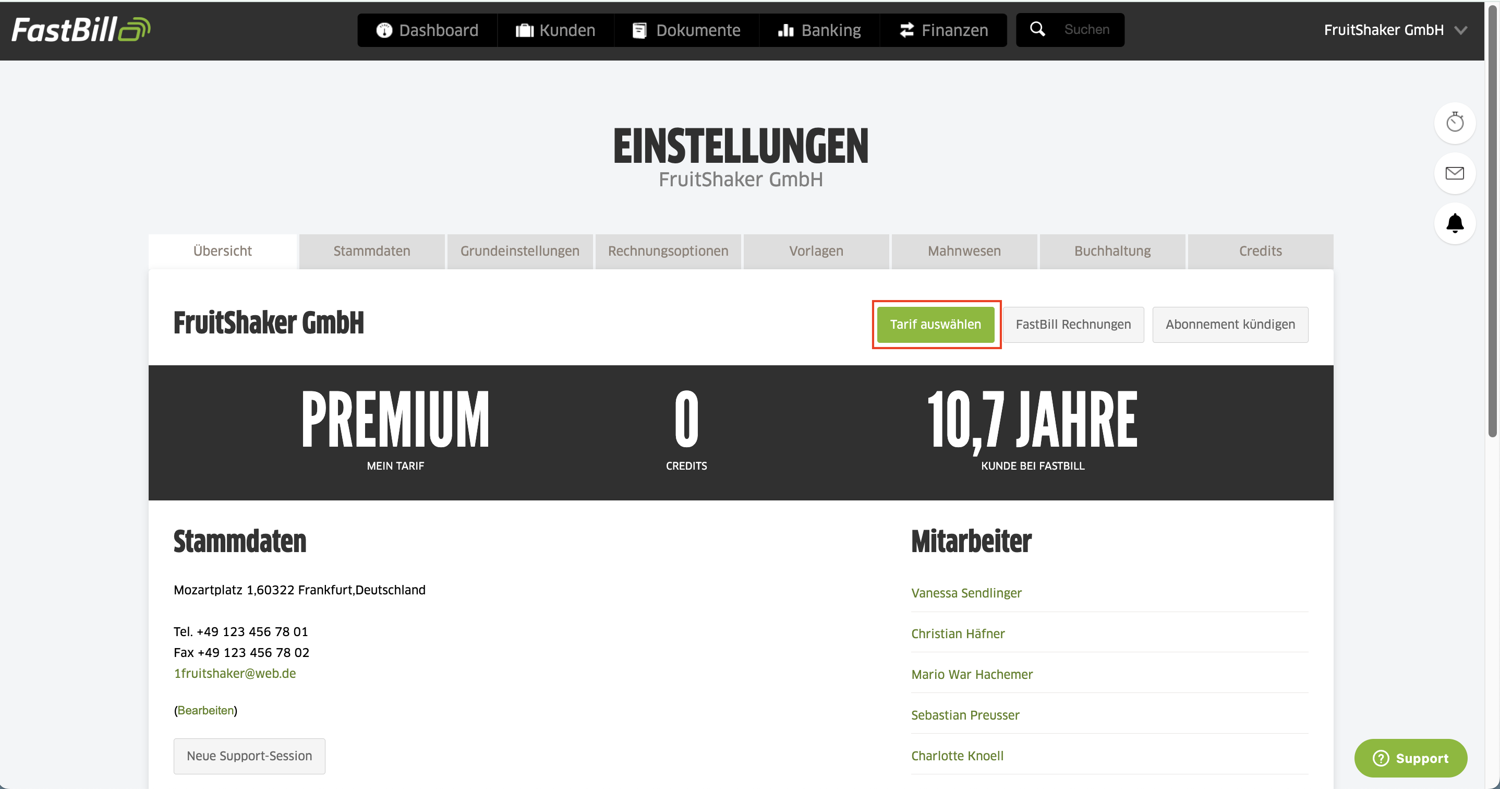Open the envelope messages icon
This screenshot has width=1500, height=789.
tap(1455, 173)
